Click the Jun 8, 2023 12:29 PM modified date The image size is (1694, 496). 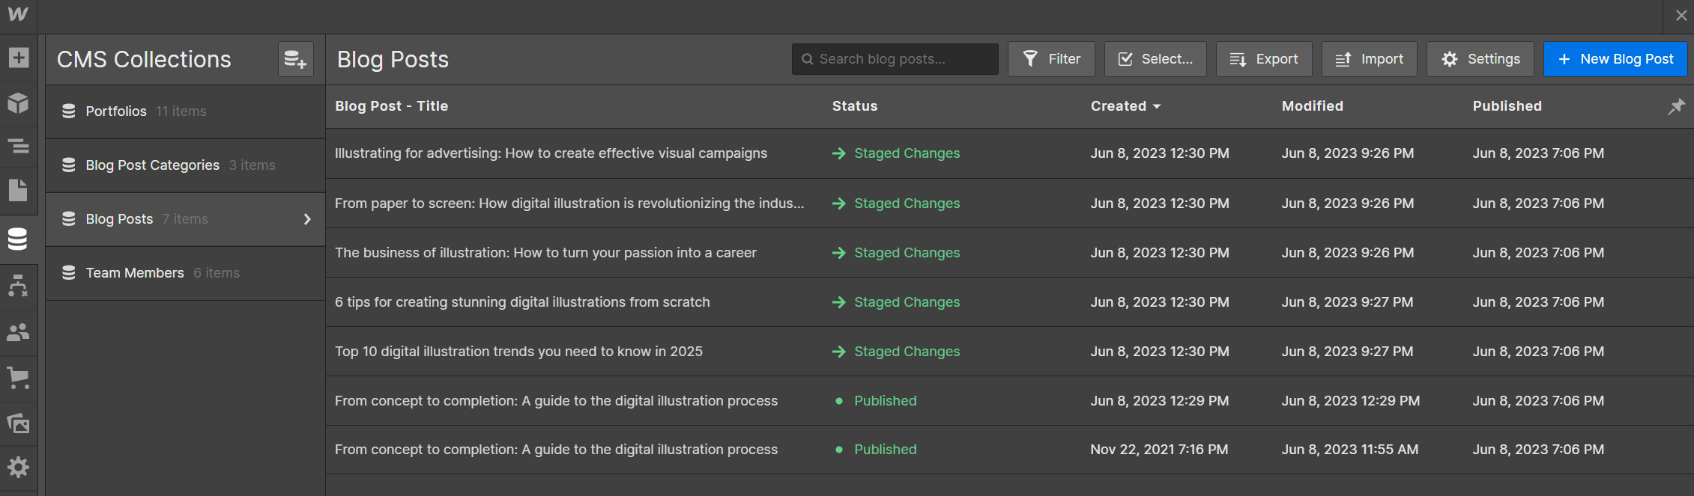click(x=1350, y=401)
